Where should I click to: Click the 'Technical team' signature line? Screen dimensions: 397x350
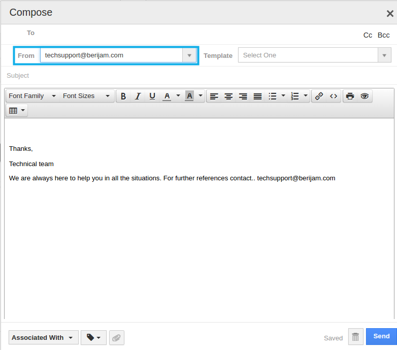31,164
